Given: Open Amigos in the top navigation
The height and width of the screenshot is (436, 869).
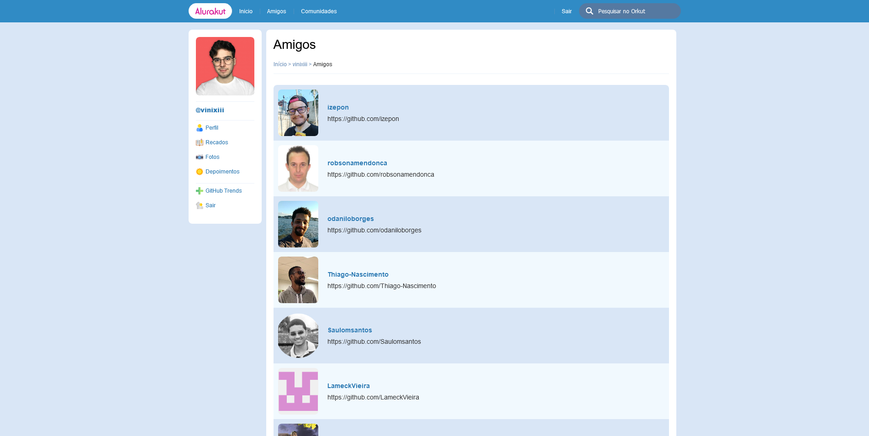Looking at the screenshot, I should point(276,11).
